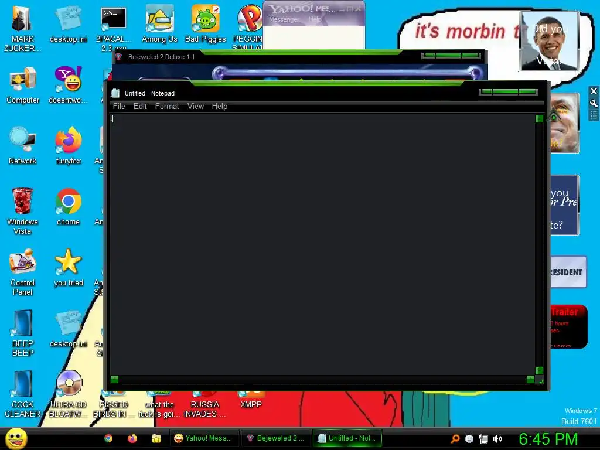Image resolution: width=600 pixels, height=450 pixels.
Task: Click the round face tray icon
Action: (469, 439)
